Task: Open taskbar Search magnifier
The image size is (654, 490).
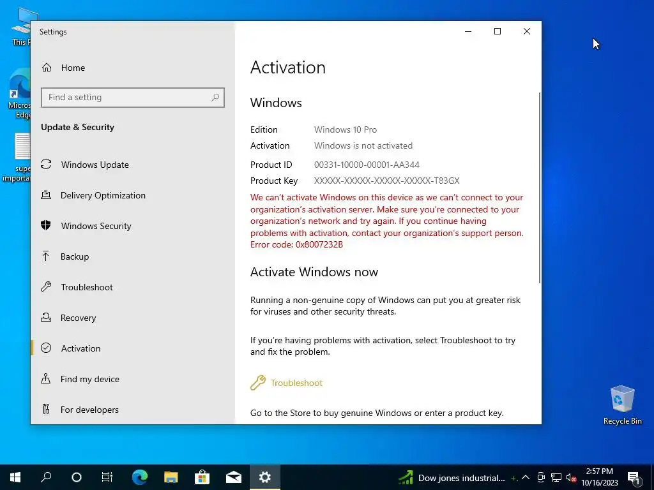Action: point(46,477)
